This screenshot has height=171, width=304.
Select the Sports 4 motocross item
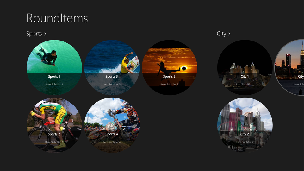tap(112, 125)
